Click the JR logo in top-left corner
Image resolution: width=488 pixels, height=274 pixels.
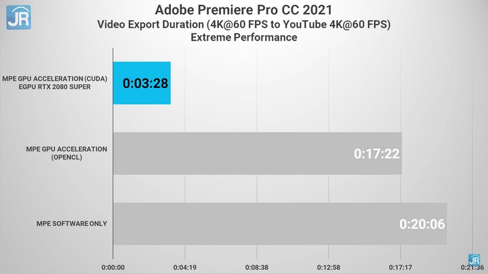[18, 18]
